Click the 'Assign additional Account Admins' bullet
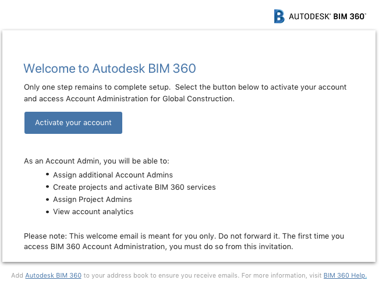379x291 pixels. (x=113, y=175)
